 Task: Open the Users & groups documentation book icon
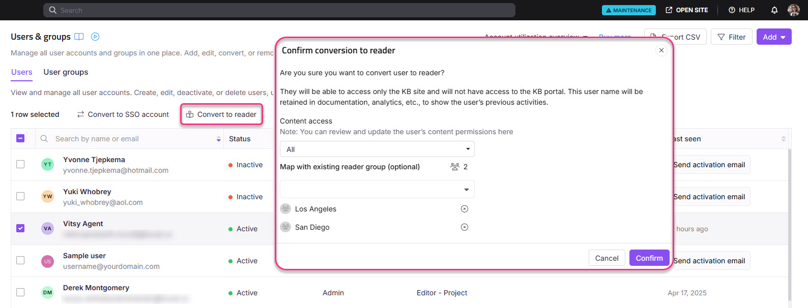(x=79, y=37)
